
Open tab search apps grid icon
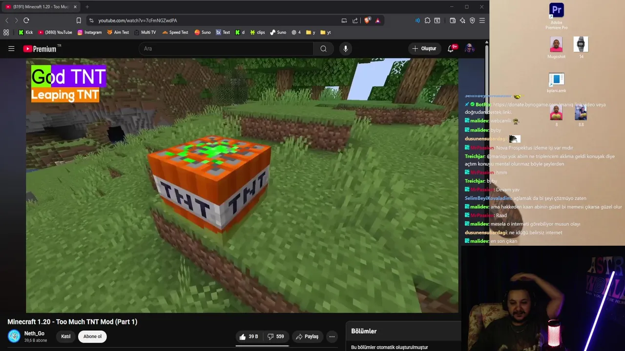click(6, 33)
